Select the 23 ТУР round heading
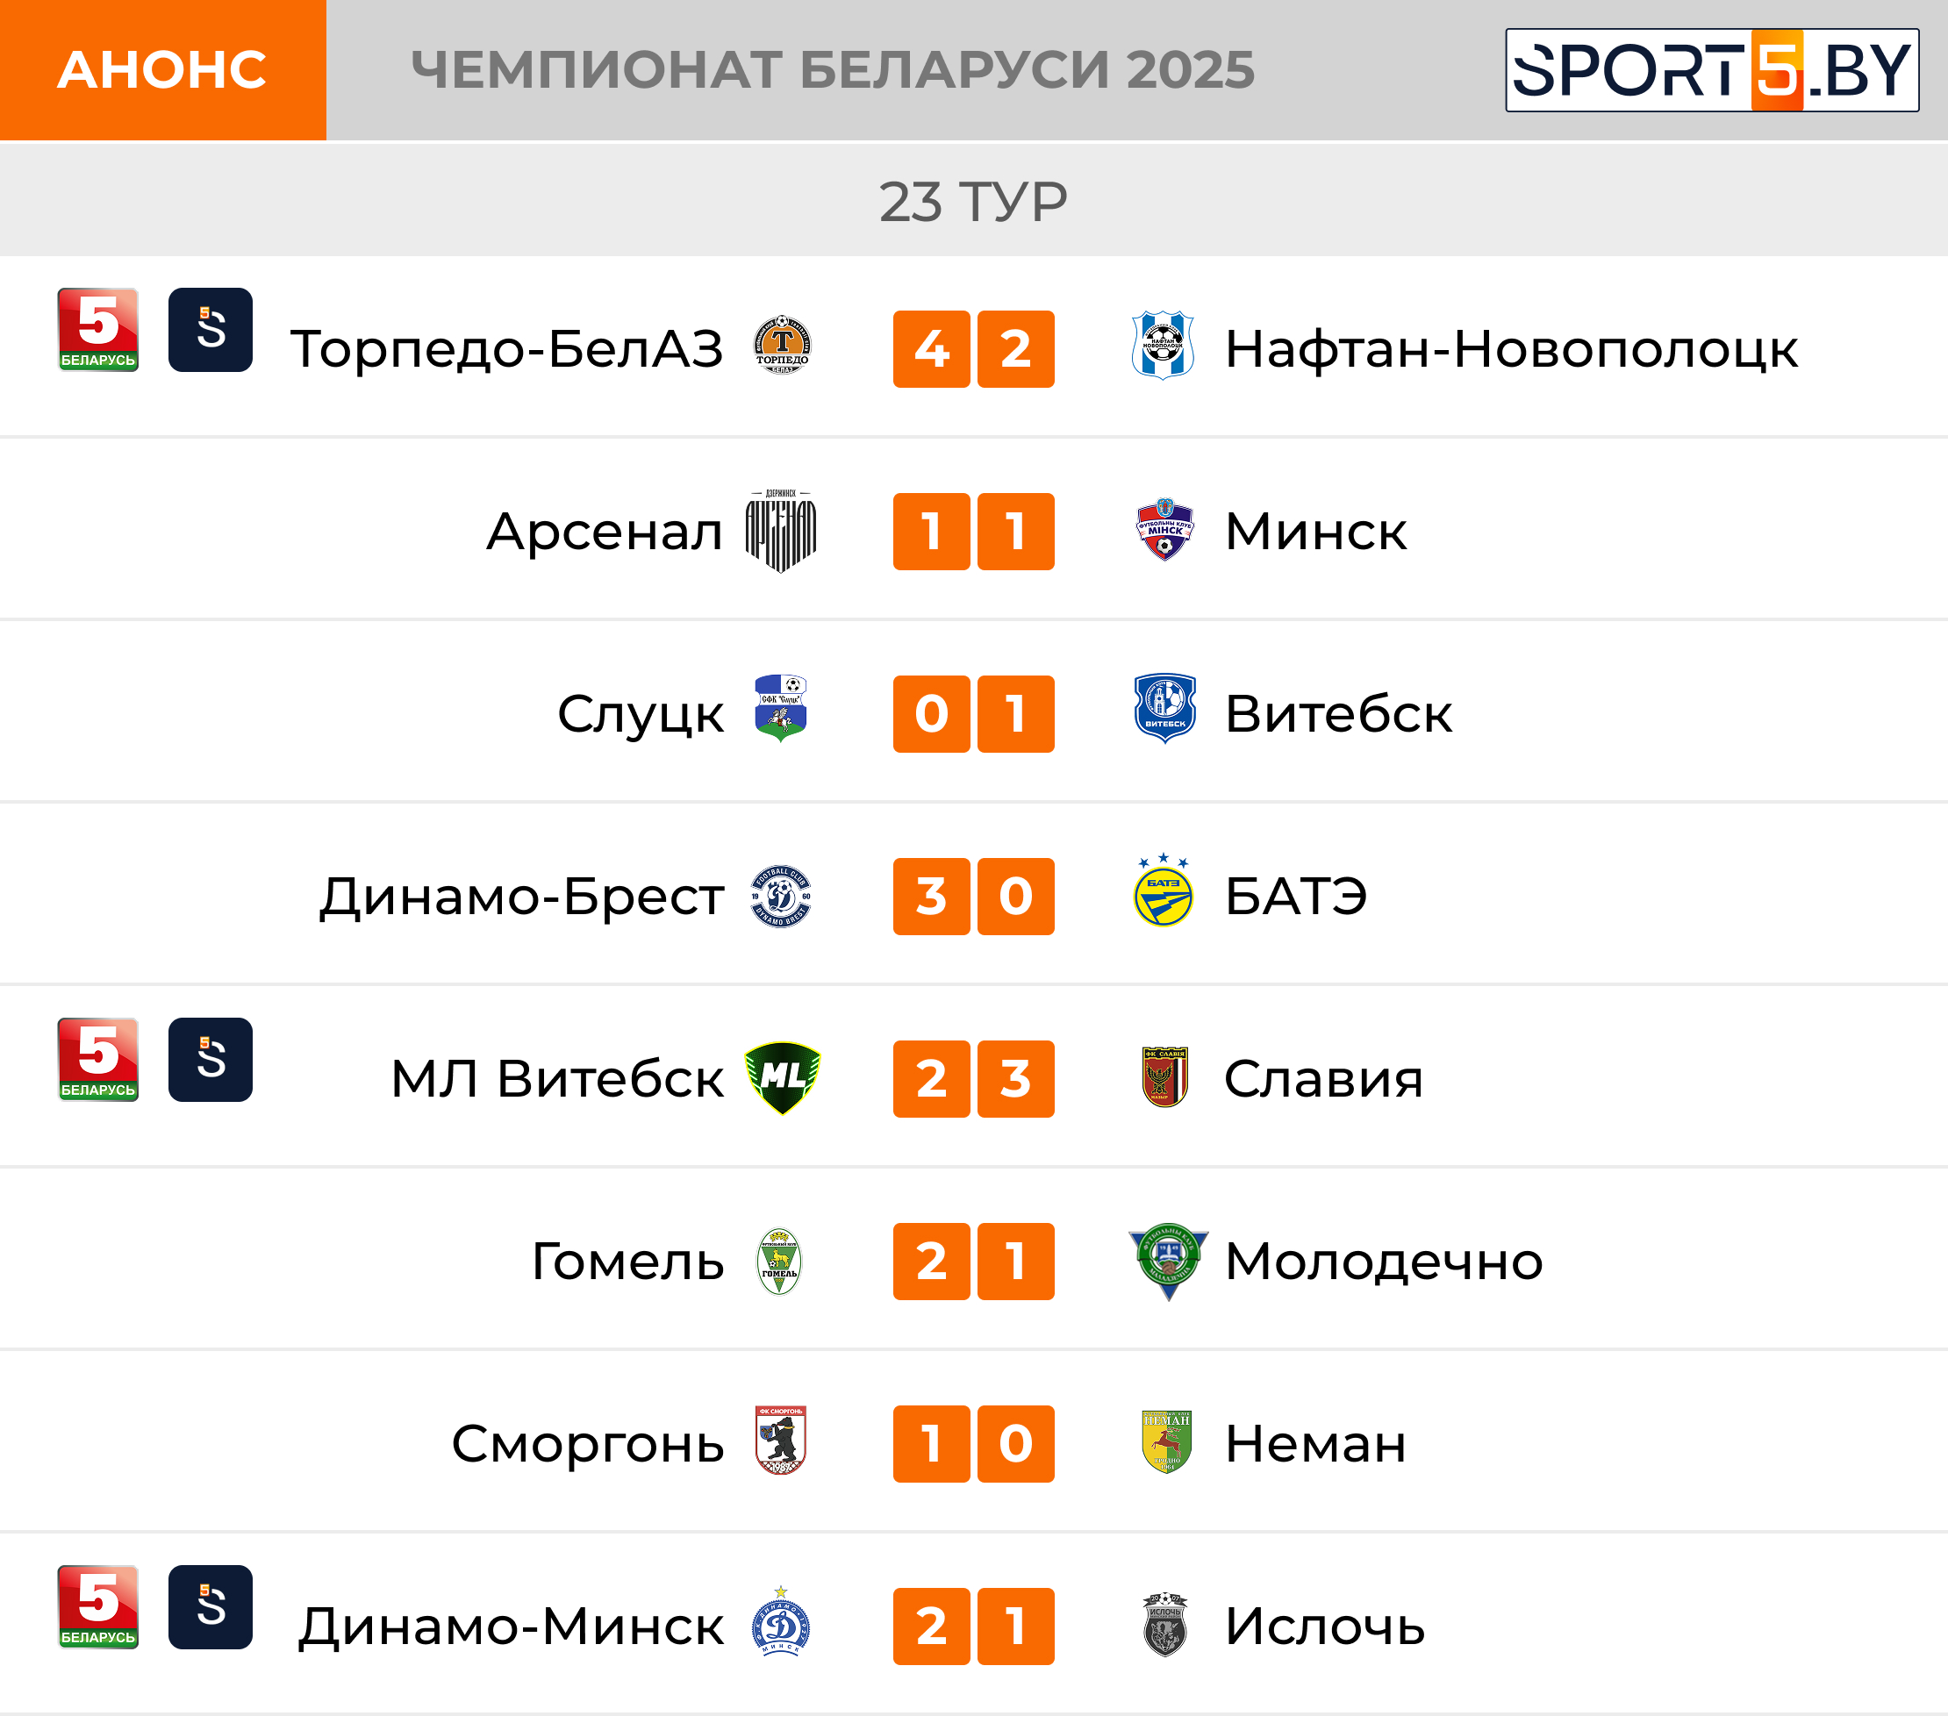The width and height of the screenshot is (1948, 1716). coord(973,201)
